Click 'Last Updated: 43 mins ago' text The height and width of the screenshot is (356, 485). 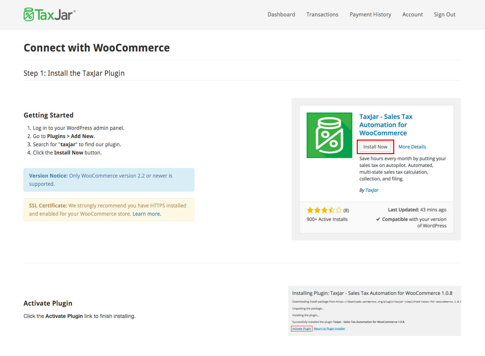[x=417, y=210]
